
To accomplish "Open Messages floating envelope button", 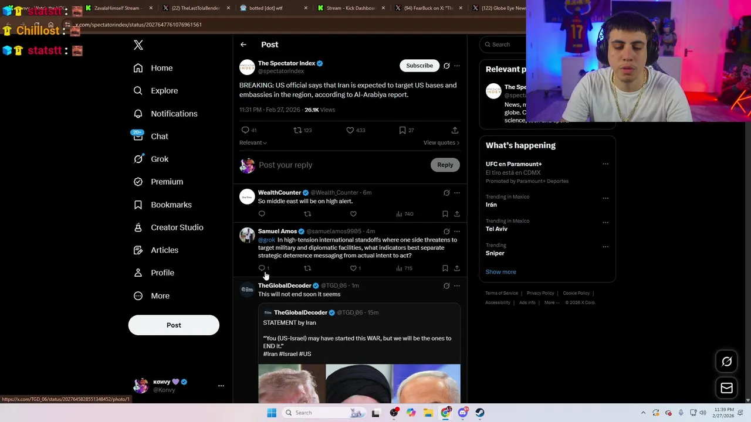I will [726, 388].
